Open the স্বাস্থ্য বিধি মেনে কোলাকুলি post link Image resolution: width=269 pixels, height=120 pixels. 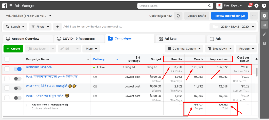(x=51, y=86)
